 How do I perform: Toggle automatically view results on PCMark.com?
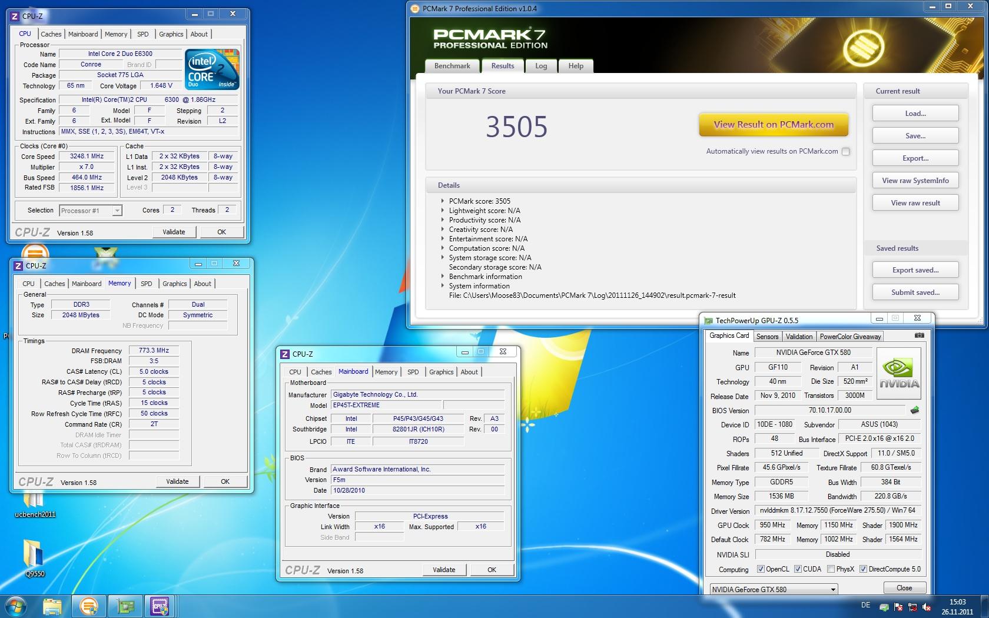(845, 151)
